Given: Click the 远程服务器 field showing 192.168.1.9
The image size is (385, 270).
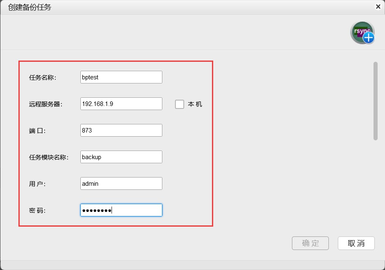Looking at the screenshot, I should [121, 104].
